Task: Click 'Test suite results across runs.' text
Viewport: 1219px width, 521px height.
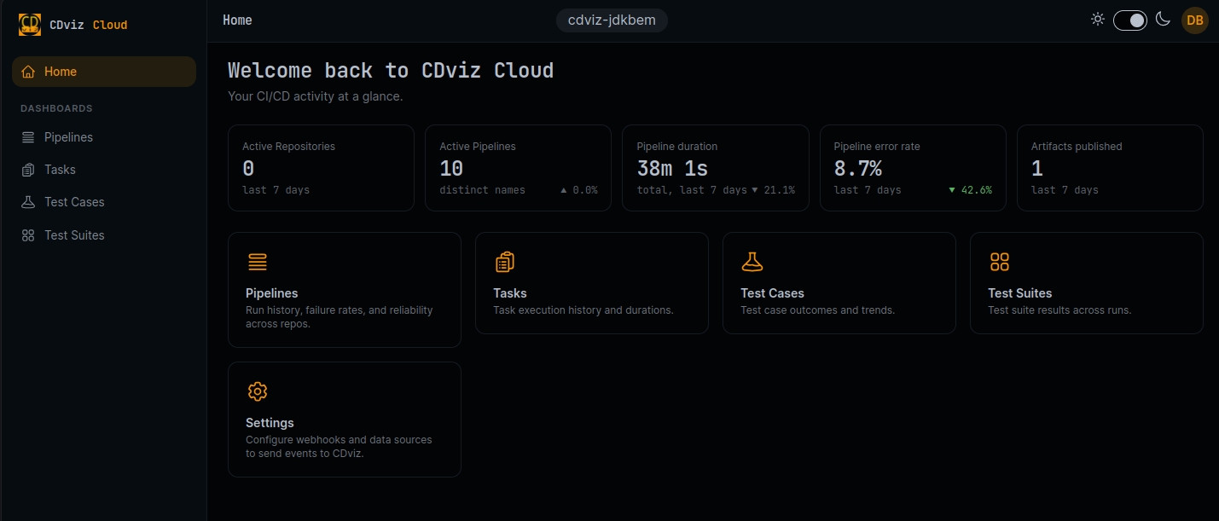Action: click(1059, 310)
